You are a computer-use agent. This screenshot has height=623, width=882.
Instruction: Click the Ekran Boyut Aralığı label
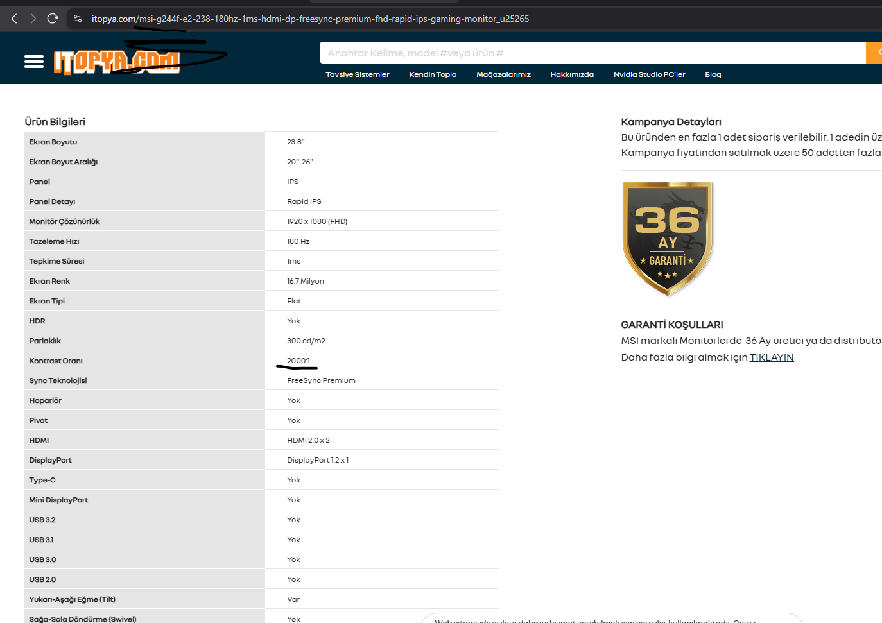click(64, 162)
